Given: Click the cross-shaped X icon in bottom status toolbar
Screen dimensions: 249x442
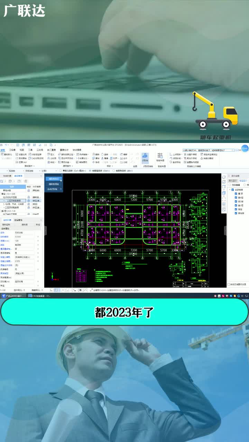Looking at the screenshot, I should pyautogui.click(x=63, y=290).
